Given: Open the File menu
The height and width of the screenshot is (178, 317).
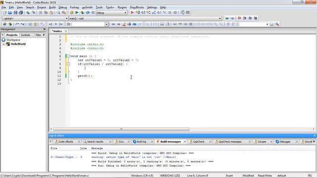Looking at the screenshot, I should click(x=3, y=7).
